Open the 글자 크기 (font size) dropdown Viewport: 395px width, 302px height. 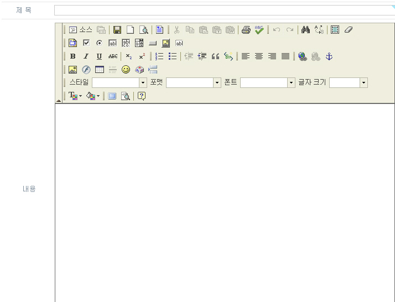[363, 82]
